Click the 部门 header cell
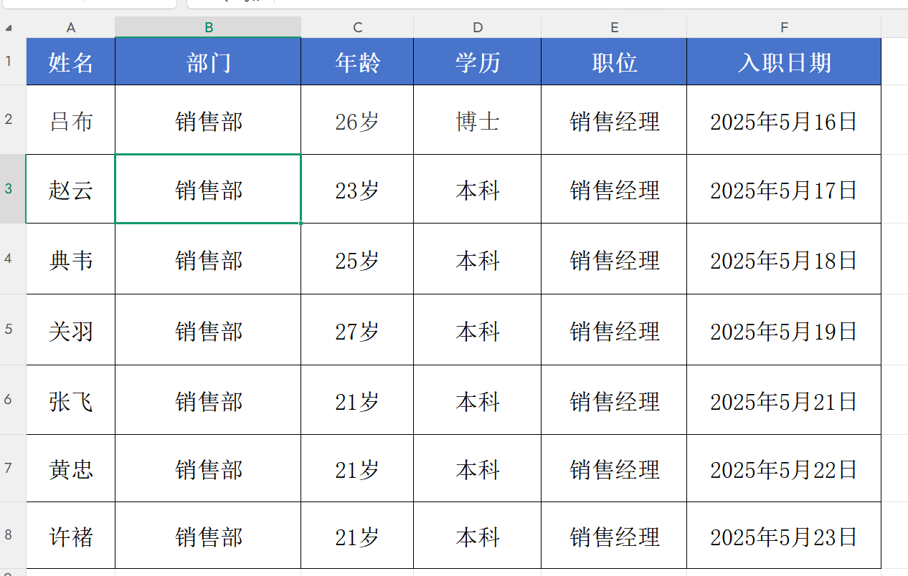Viewport: 908px width, 576px height. (208, 62)
